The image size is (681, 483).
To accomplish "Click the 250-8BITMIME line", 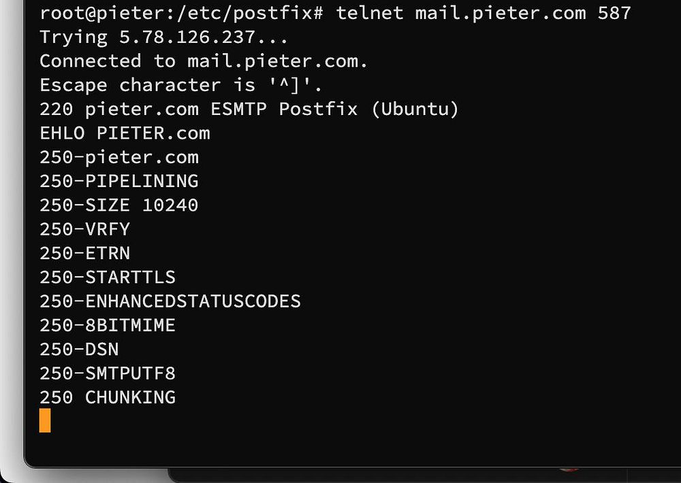I will pyautogui.click(x=108, y=325).
